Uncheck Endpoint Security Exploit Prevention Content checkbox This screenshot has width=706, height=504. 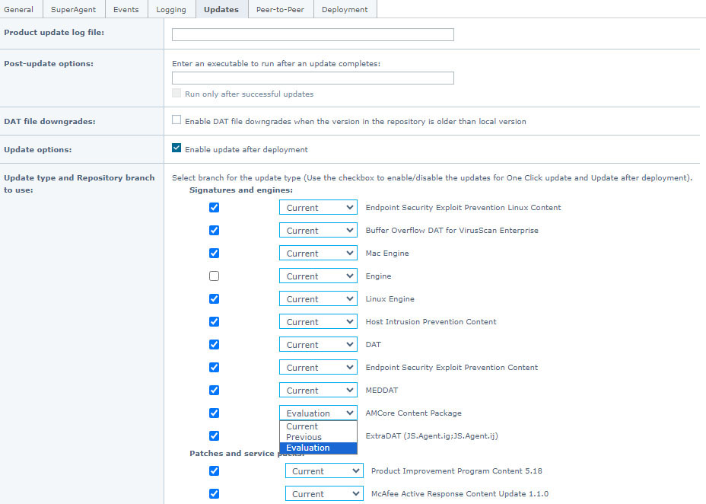pyautogui.click(x=214, y=367)
